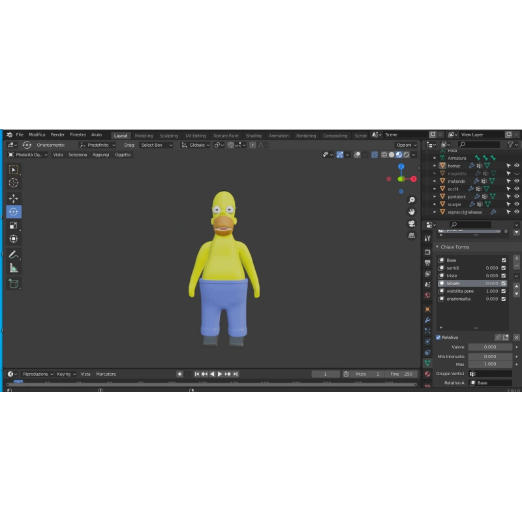522x522 pixels.
Task: Pick the Scale tool
Action: 13,225
